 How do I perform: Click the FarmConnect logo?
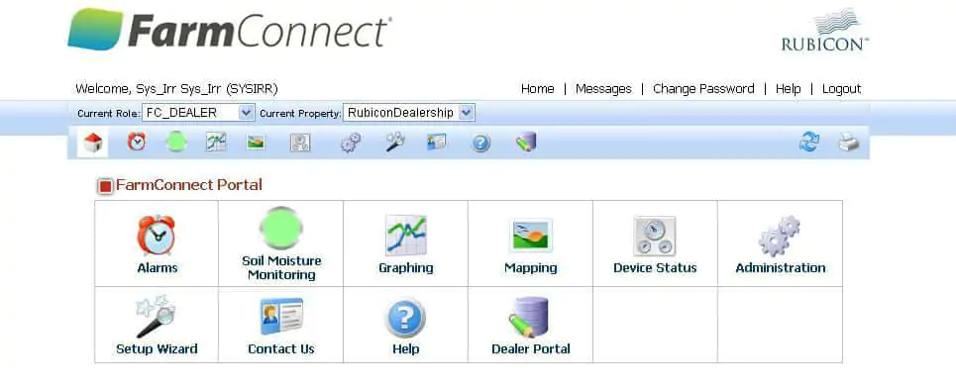[x=230, y=30]
